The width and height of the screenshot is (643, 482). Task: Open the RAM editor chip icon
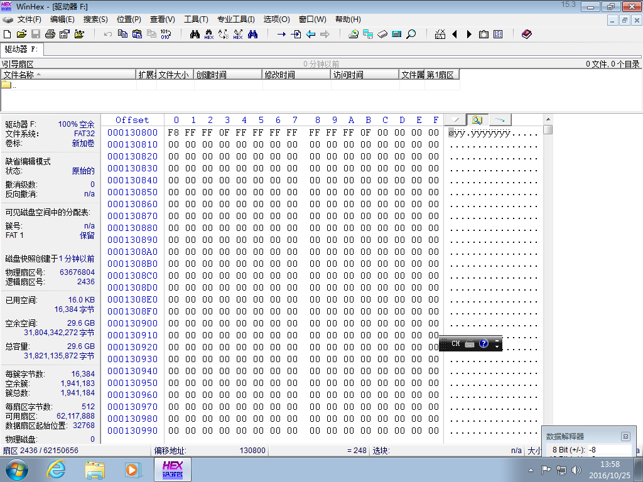coord(382,35)
